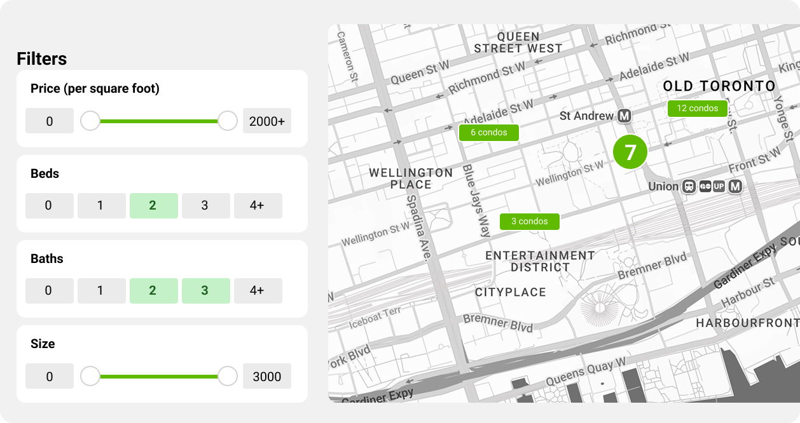Image resolution: width=800 pixels, height=423 pixels.
Task: Click the Union station train icon
Action: 689,187
